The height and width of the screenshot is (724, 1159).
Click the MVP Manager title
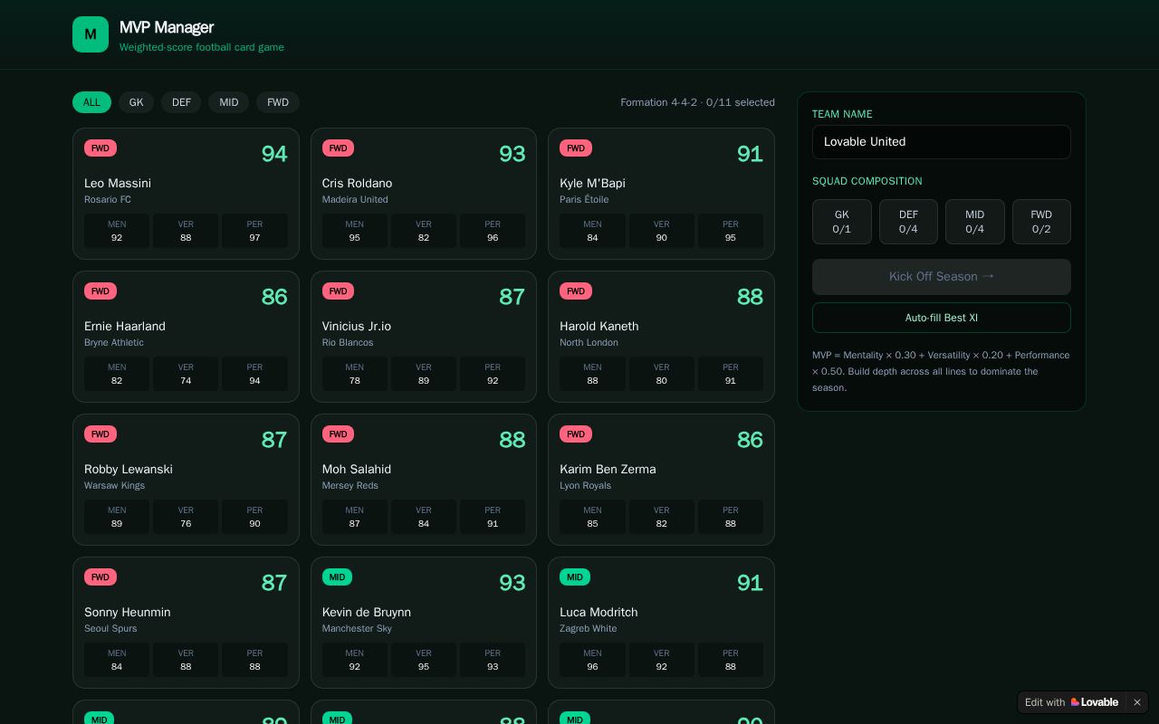pyautogui.click(x=167, y=27)
